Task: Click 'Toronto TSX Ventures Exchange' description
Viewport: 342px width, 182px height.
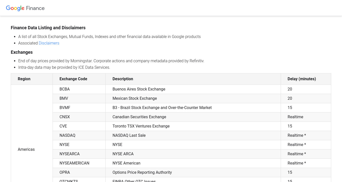Action: click(x=141, y=126)
